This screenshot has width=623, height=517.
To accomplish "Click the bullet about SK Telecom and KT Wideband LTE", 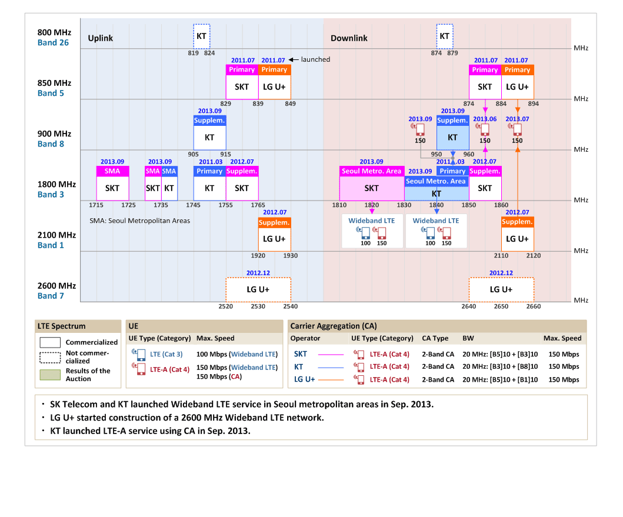I will pyautogui.click(x=242, y=404).
